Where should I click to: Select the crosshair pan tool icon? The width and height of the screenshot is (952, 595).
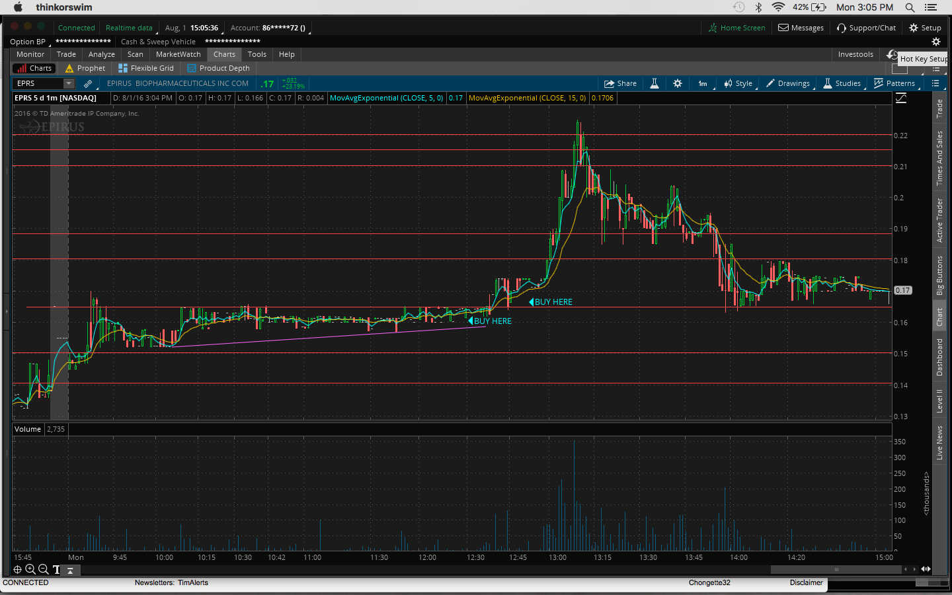(18, 569)
